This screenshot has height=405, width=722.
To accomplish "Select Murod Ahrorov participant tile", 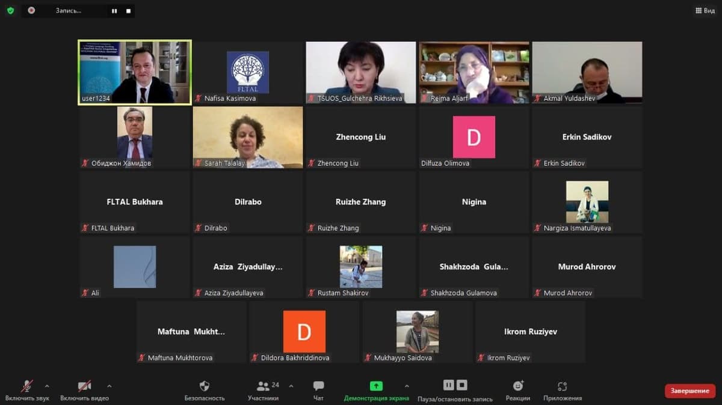I will tap(587, 267).
